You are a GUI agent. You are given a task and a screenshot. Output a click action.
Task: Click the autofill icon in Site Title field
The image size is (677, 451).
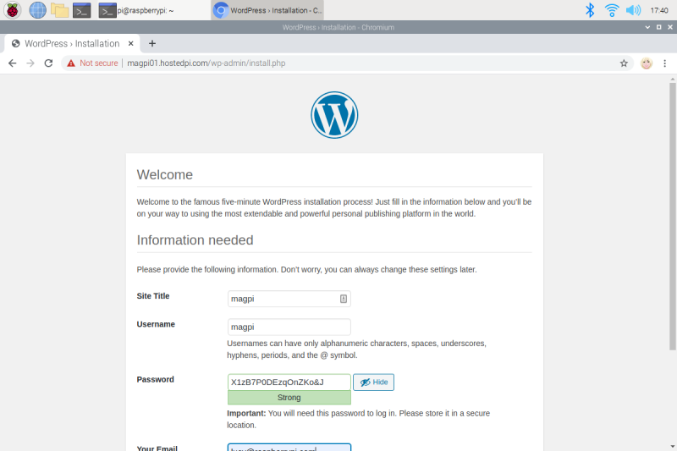pyautogui.click(x=344, y=299)
